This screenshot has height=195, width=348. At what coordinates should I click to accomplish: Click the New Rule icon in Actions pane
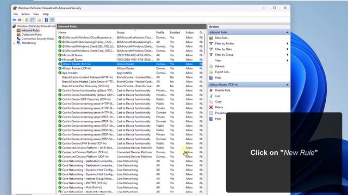(x=211, y=38)
